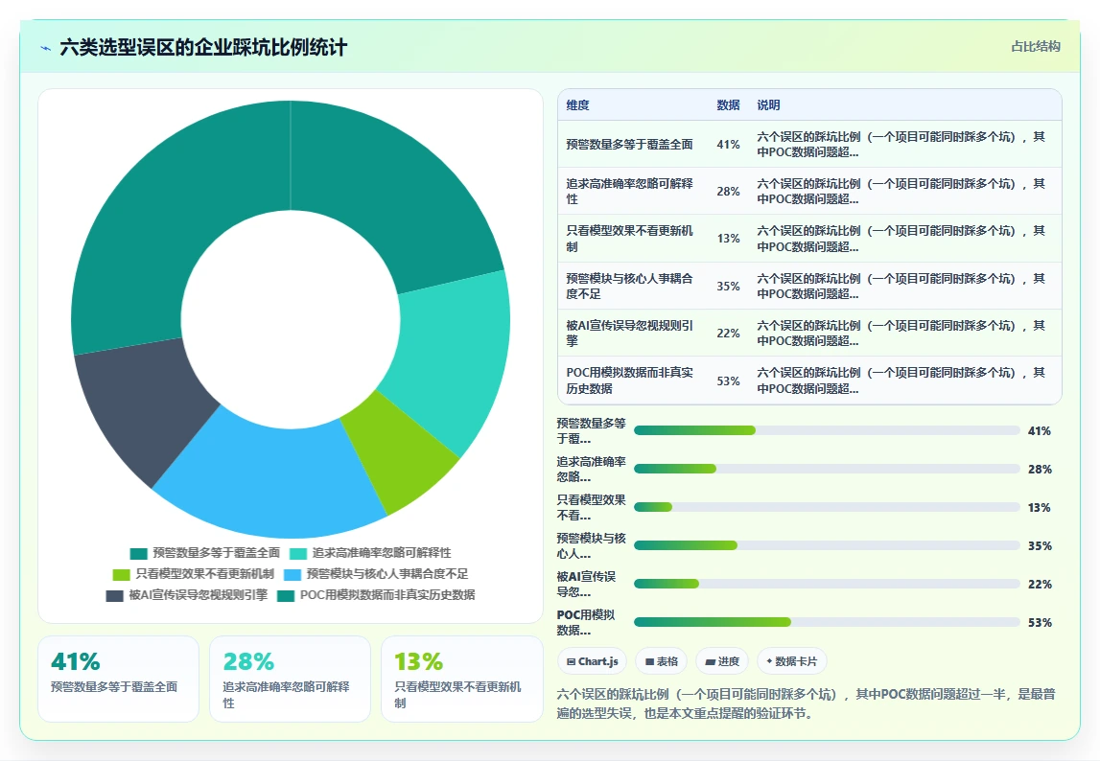Screen dimensions: 1100x761
Task: Select the 进度 tag
Action: click(722, 661)
